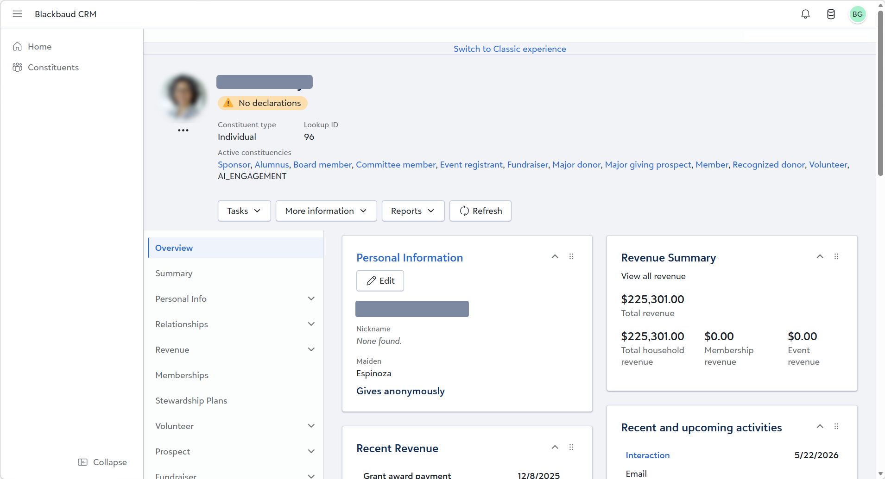The height and width of the screenshot is (479, 885).
Task: Click the Collapse sidebar icon
Action: (x=83, y=462)
